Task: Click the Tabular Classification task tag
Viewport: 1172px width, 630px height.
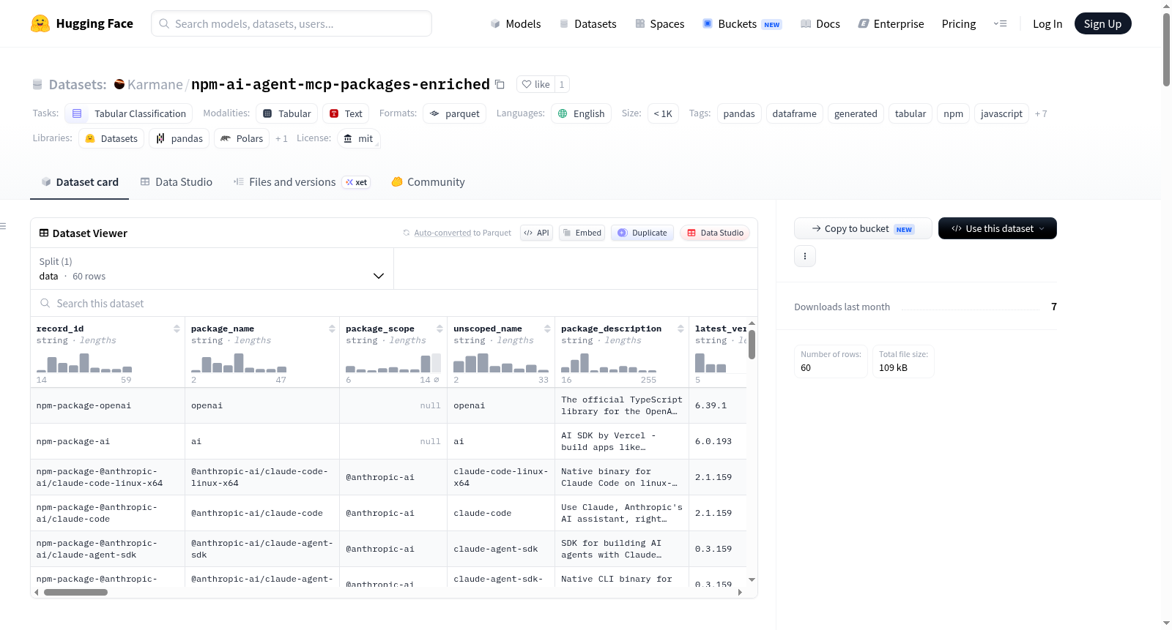Action: coord(129,113)
